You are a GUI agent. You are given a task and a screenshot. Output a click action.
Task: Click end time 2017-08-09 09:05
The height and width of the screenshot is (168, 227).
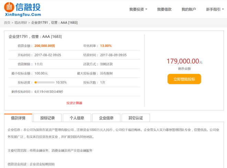coord(113,55)
